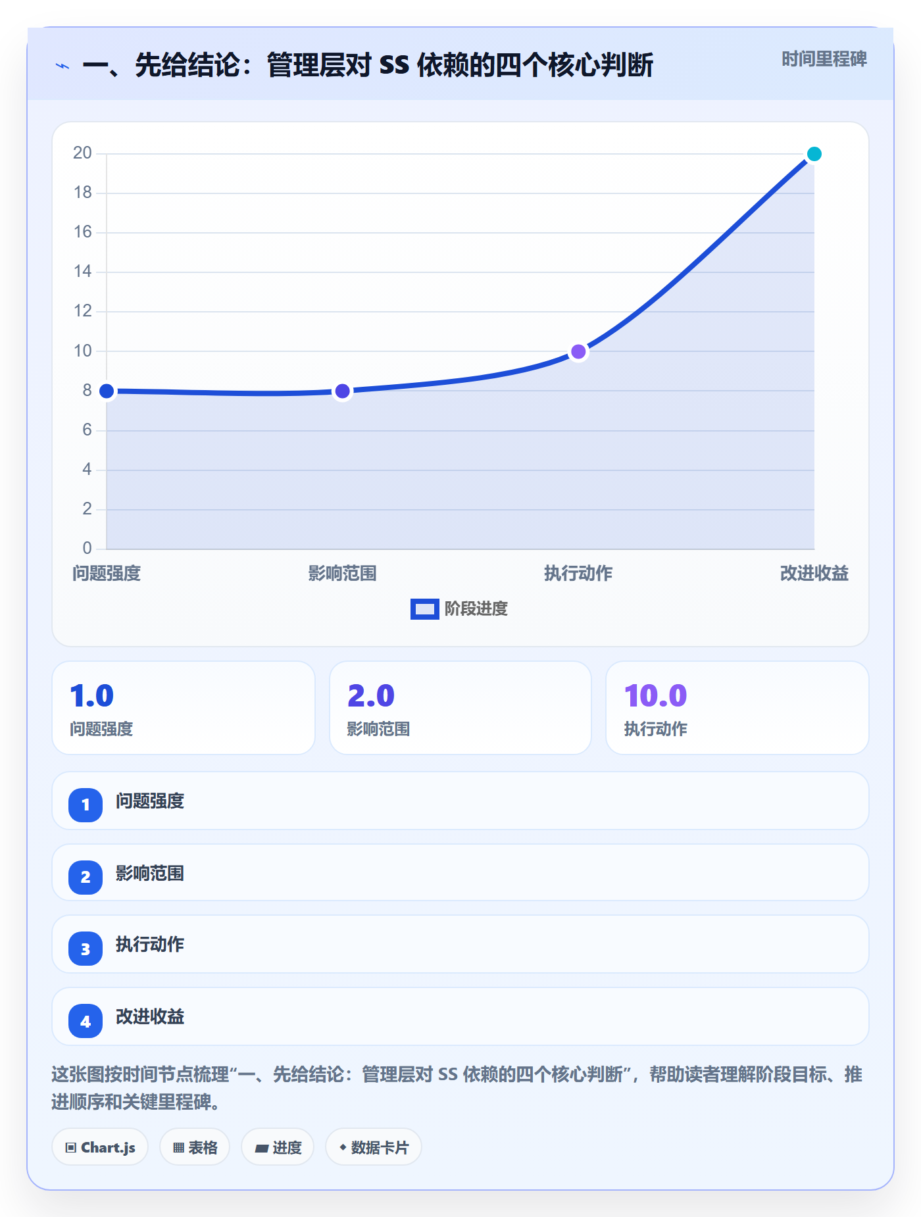Click the 阶段进度 legend color box
Image resolution: width=921 pixels, height=1217 pixels.
pos(424,609)
